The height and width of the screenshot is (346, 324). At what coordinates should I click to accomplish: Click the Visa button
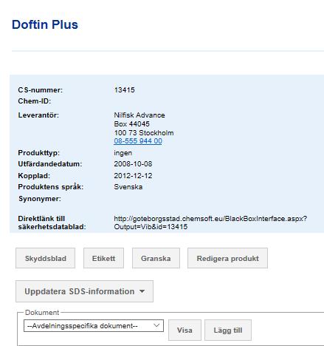185,330
